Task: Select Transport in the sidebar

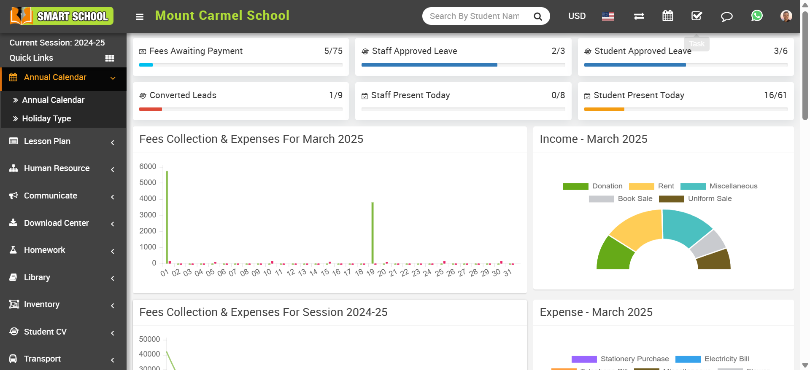Action: click(x=42, y=359)
